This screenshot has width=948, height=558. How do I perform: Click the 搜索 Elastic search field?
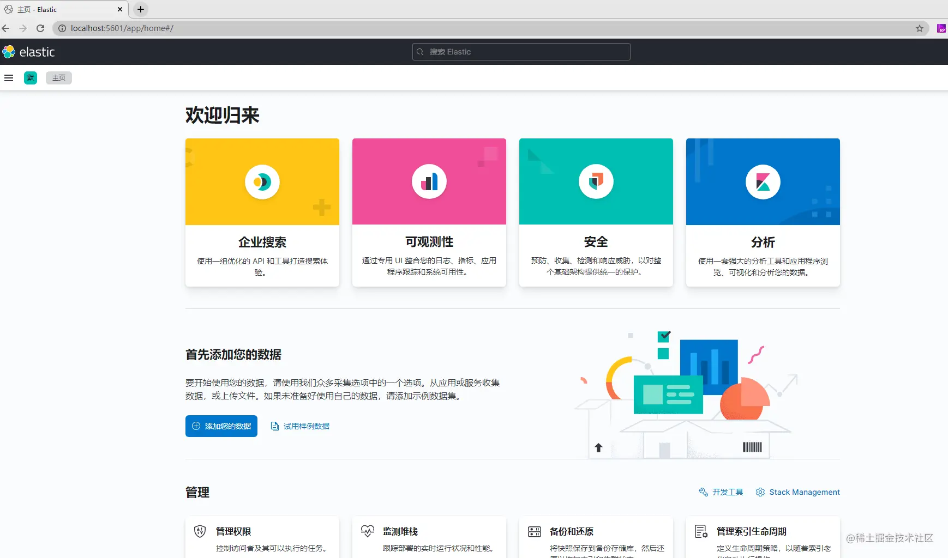pos(521,52)
